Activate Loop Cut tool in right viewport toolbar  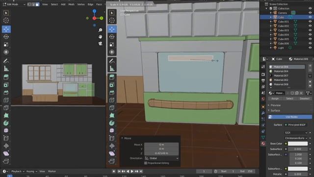coord(112,100)
